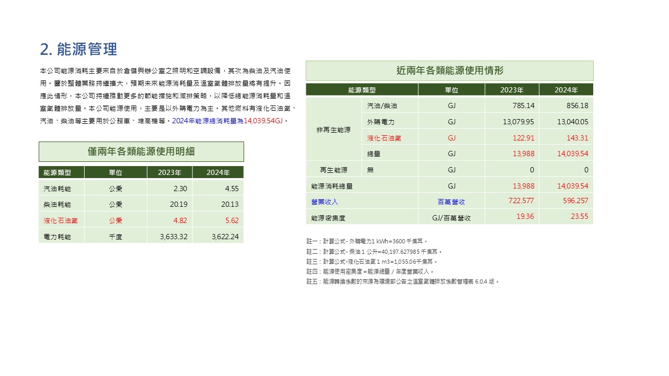Click the 千度 unit cell

click(116, 237)
